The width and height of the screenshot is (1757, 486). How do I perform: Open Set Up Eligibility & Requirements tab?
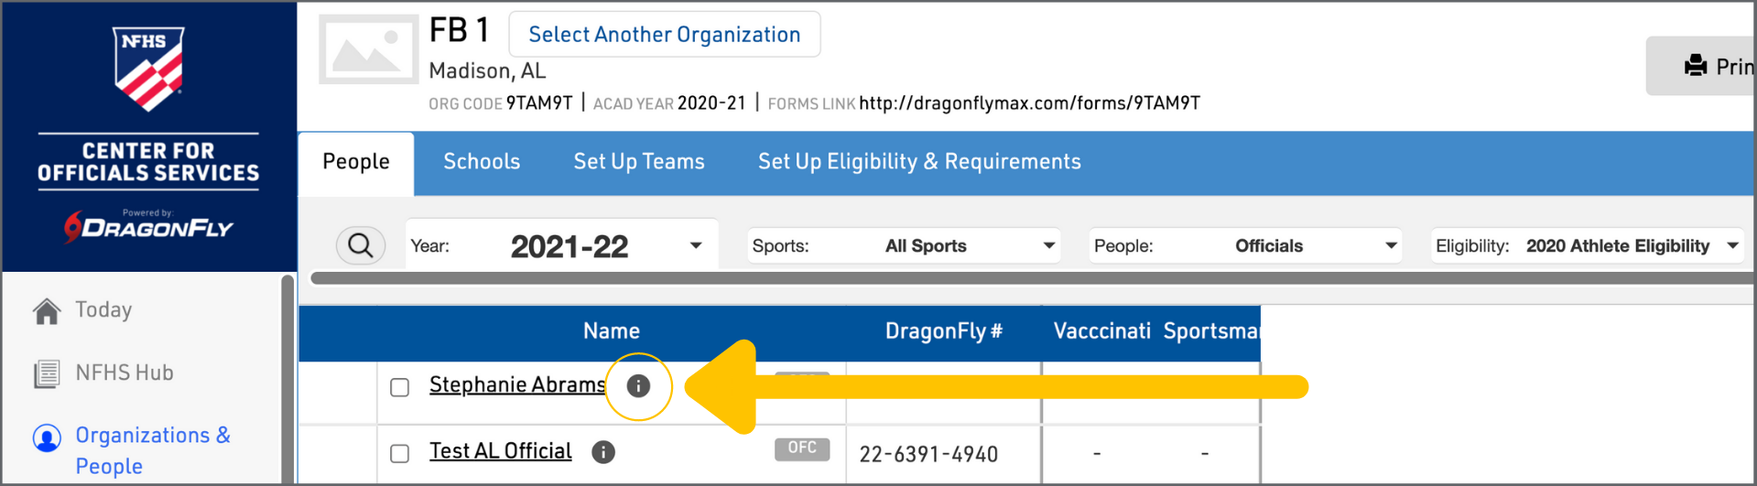tap(919, 162)
